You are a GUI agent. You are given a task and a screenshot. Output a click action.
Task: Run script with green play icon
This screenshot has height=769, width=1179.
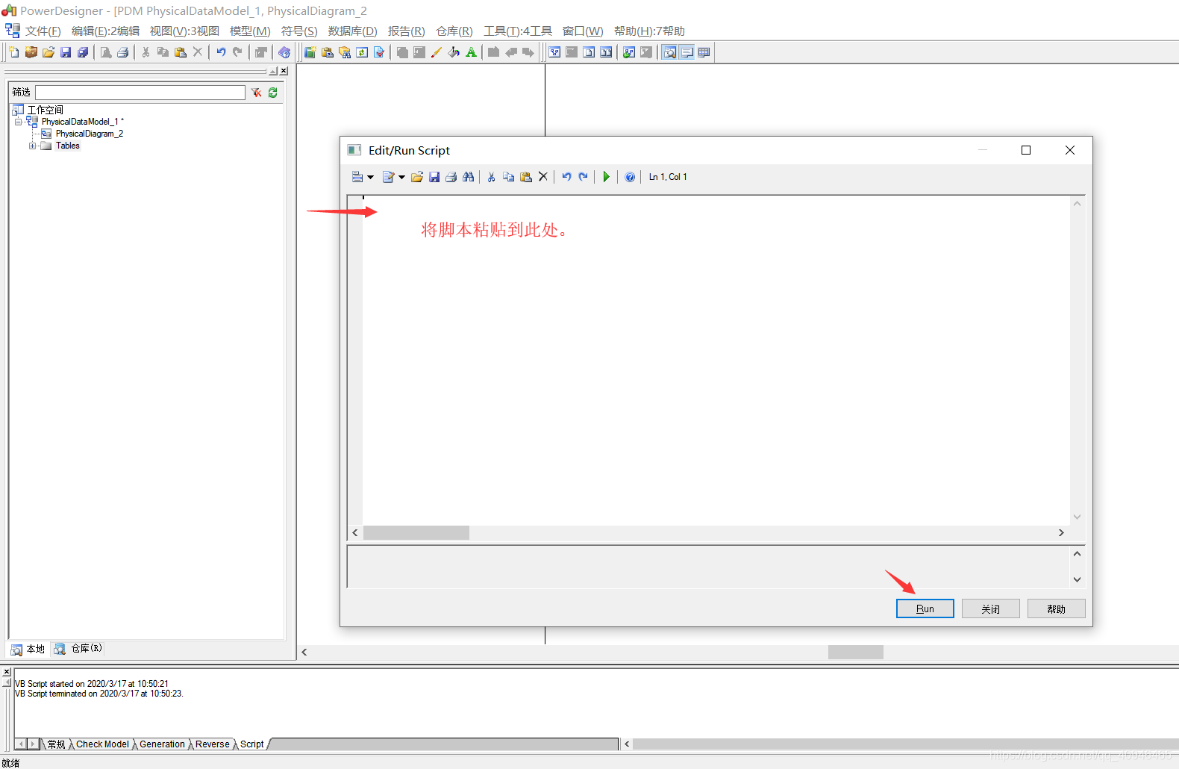pos(607,177)
